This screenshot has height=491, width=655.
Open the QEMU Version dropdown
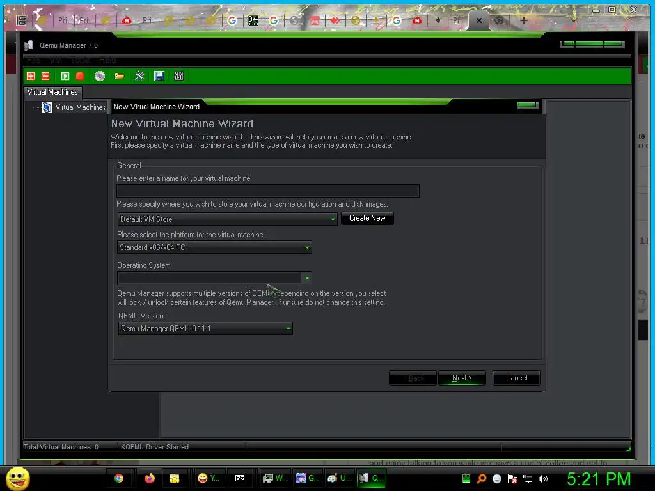(205, 329)
